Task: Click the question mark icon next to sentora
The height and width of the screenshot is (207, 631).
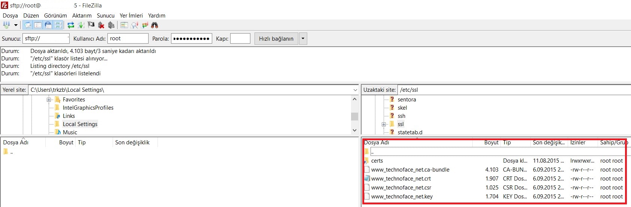Action: tap(392, 100)
